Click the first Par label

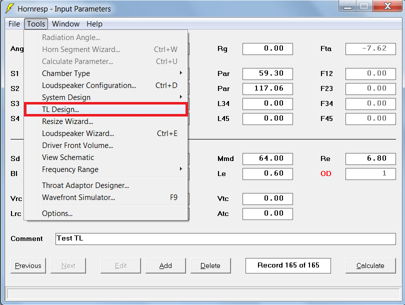(x=223, y=73)
